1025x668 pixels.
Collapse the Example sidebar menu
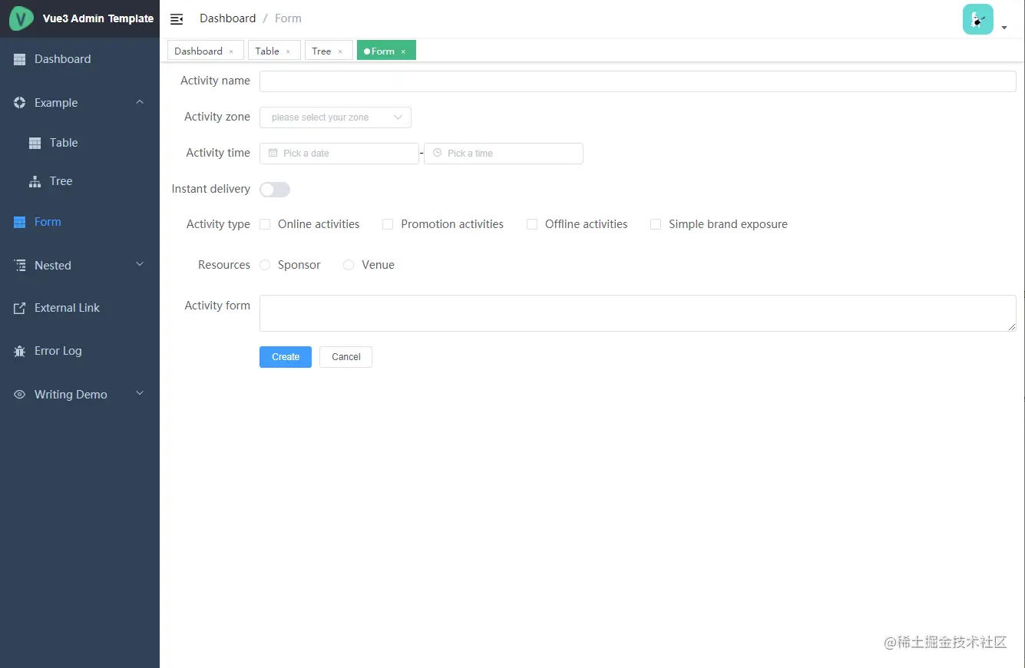click(x=139, y=102)
